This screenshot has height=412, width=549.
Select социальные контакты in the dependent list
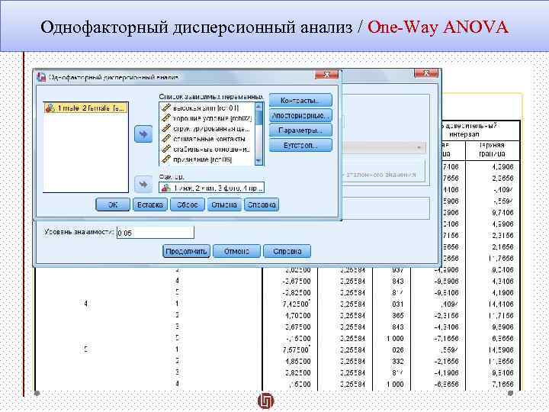click(207, 139)
